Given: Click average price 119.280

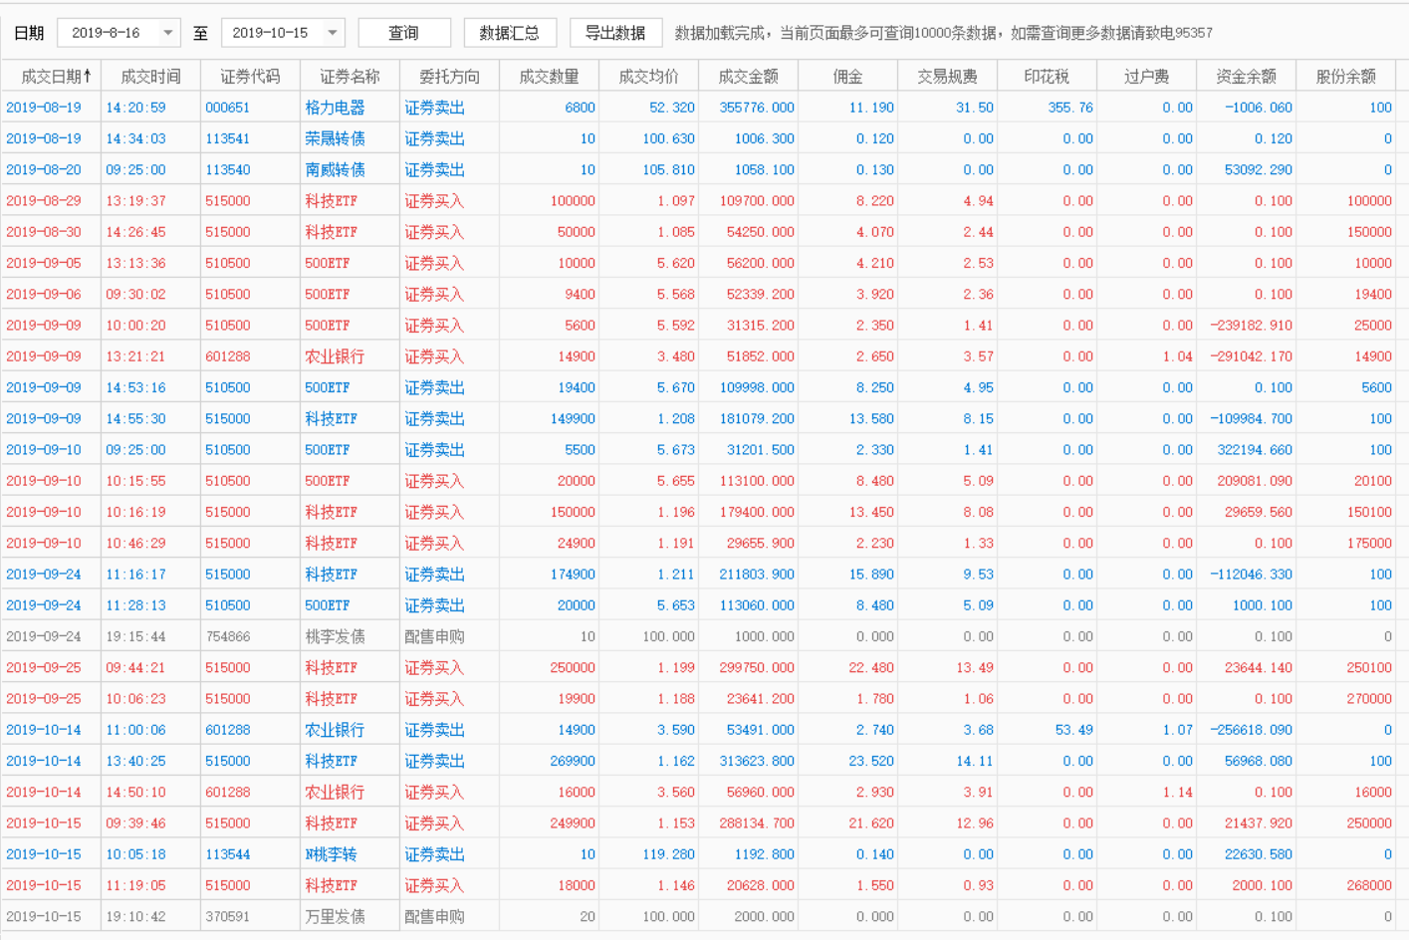Looking at the screenshot, I should point(668,854).
